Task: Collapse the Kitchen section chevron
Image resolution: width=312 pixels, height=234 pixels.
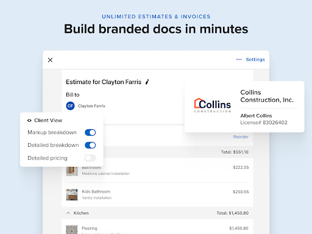Action: (x=68, y=213)
